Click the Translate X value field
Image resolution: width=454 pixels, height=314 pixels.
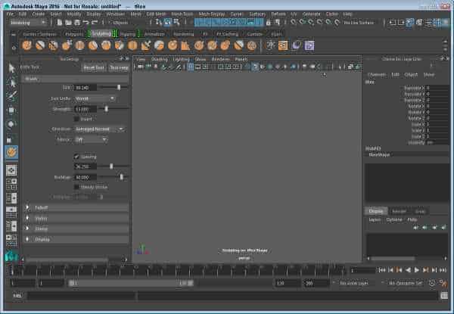pyautogui.click(x=437, y=88)
